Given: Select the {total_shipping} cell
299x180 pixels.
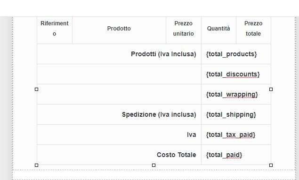Looking at the screenshot, I should [x=236, y=114].
